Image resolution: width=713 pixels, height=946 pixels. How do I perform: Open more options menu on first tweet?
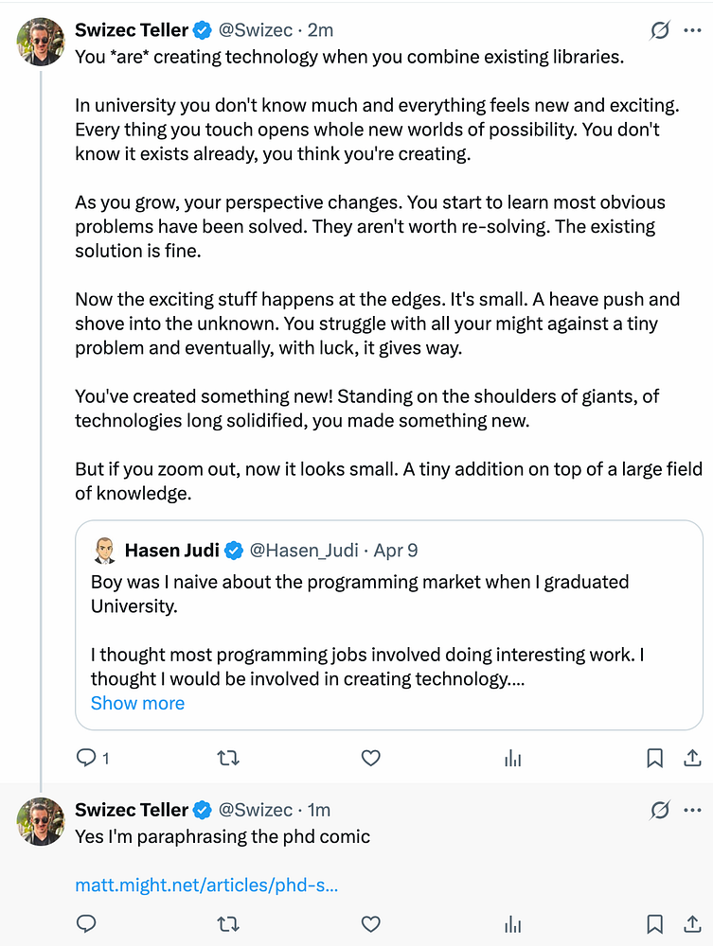click(692, 31)
